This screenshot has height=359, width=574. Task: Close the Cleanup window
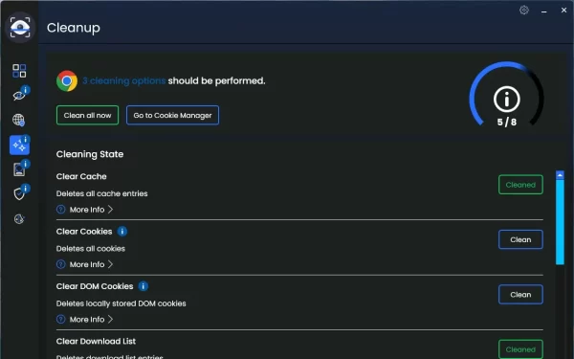pos(563,11)
